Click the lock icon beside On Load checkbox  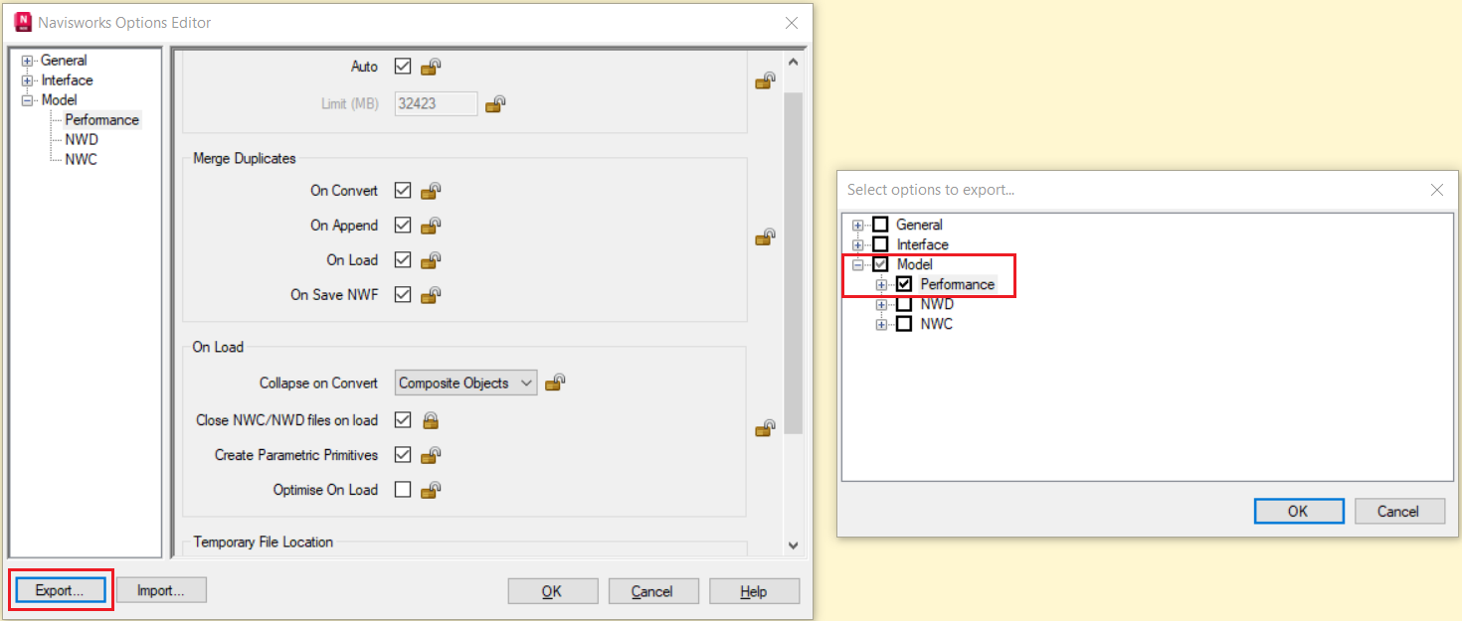431,260
